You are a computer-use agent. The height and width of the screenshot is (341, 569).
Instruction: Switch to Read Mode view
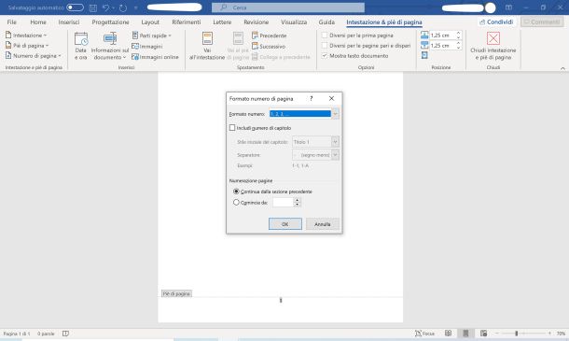[448, 334]
